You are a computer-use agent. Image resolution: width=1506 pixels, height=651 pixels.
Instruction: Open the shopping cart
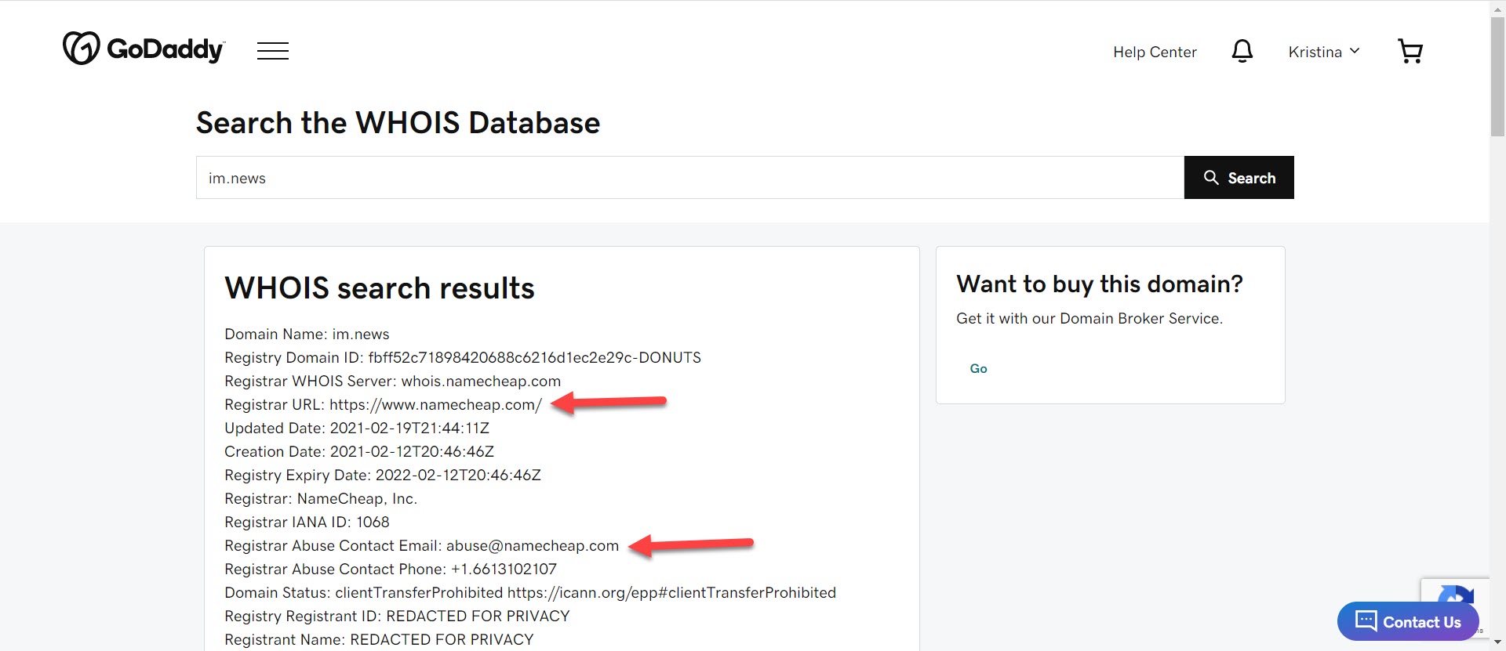pyautogui.click(x=1410, y=51)
